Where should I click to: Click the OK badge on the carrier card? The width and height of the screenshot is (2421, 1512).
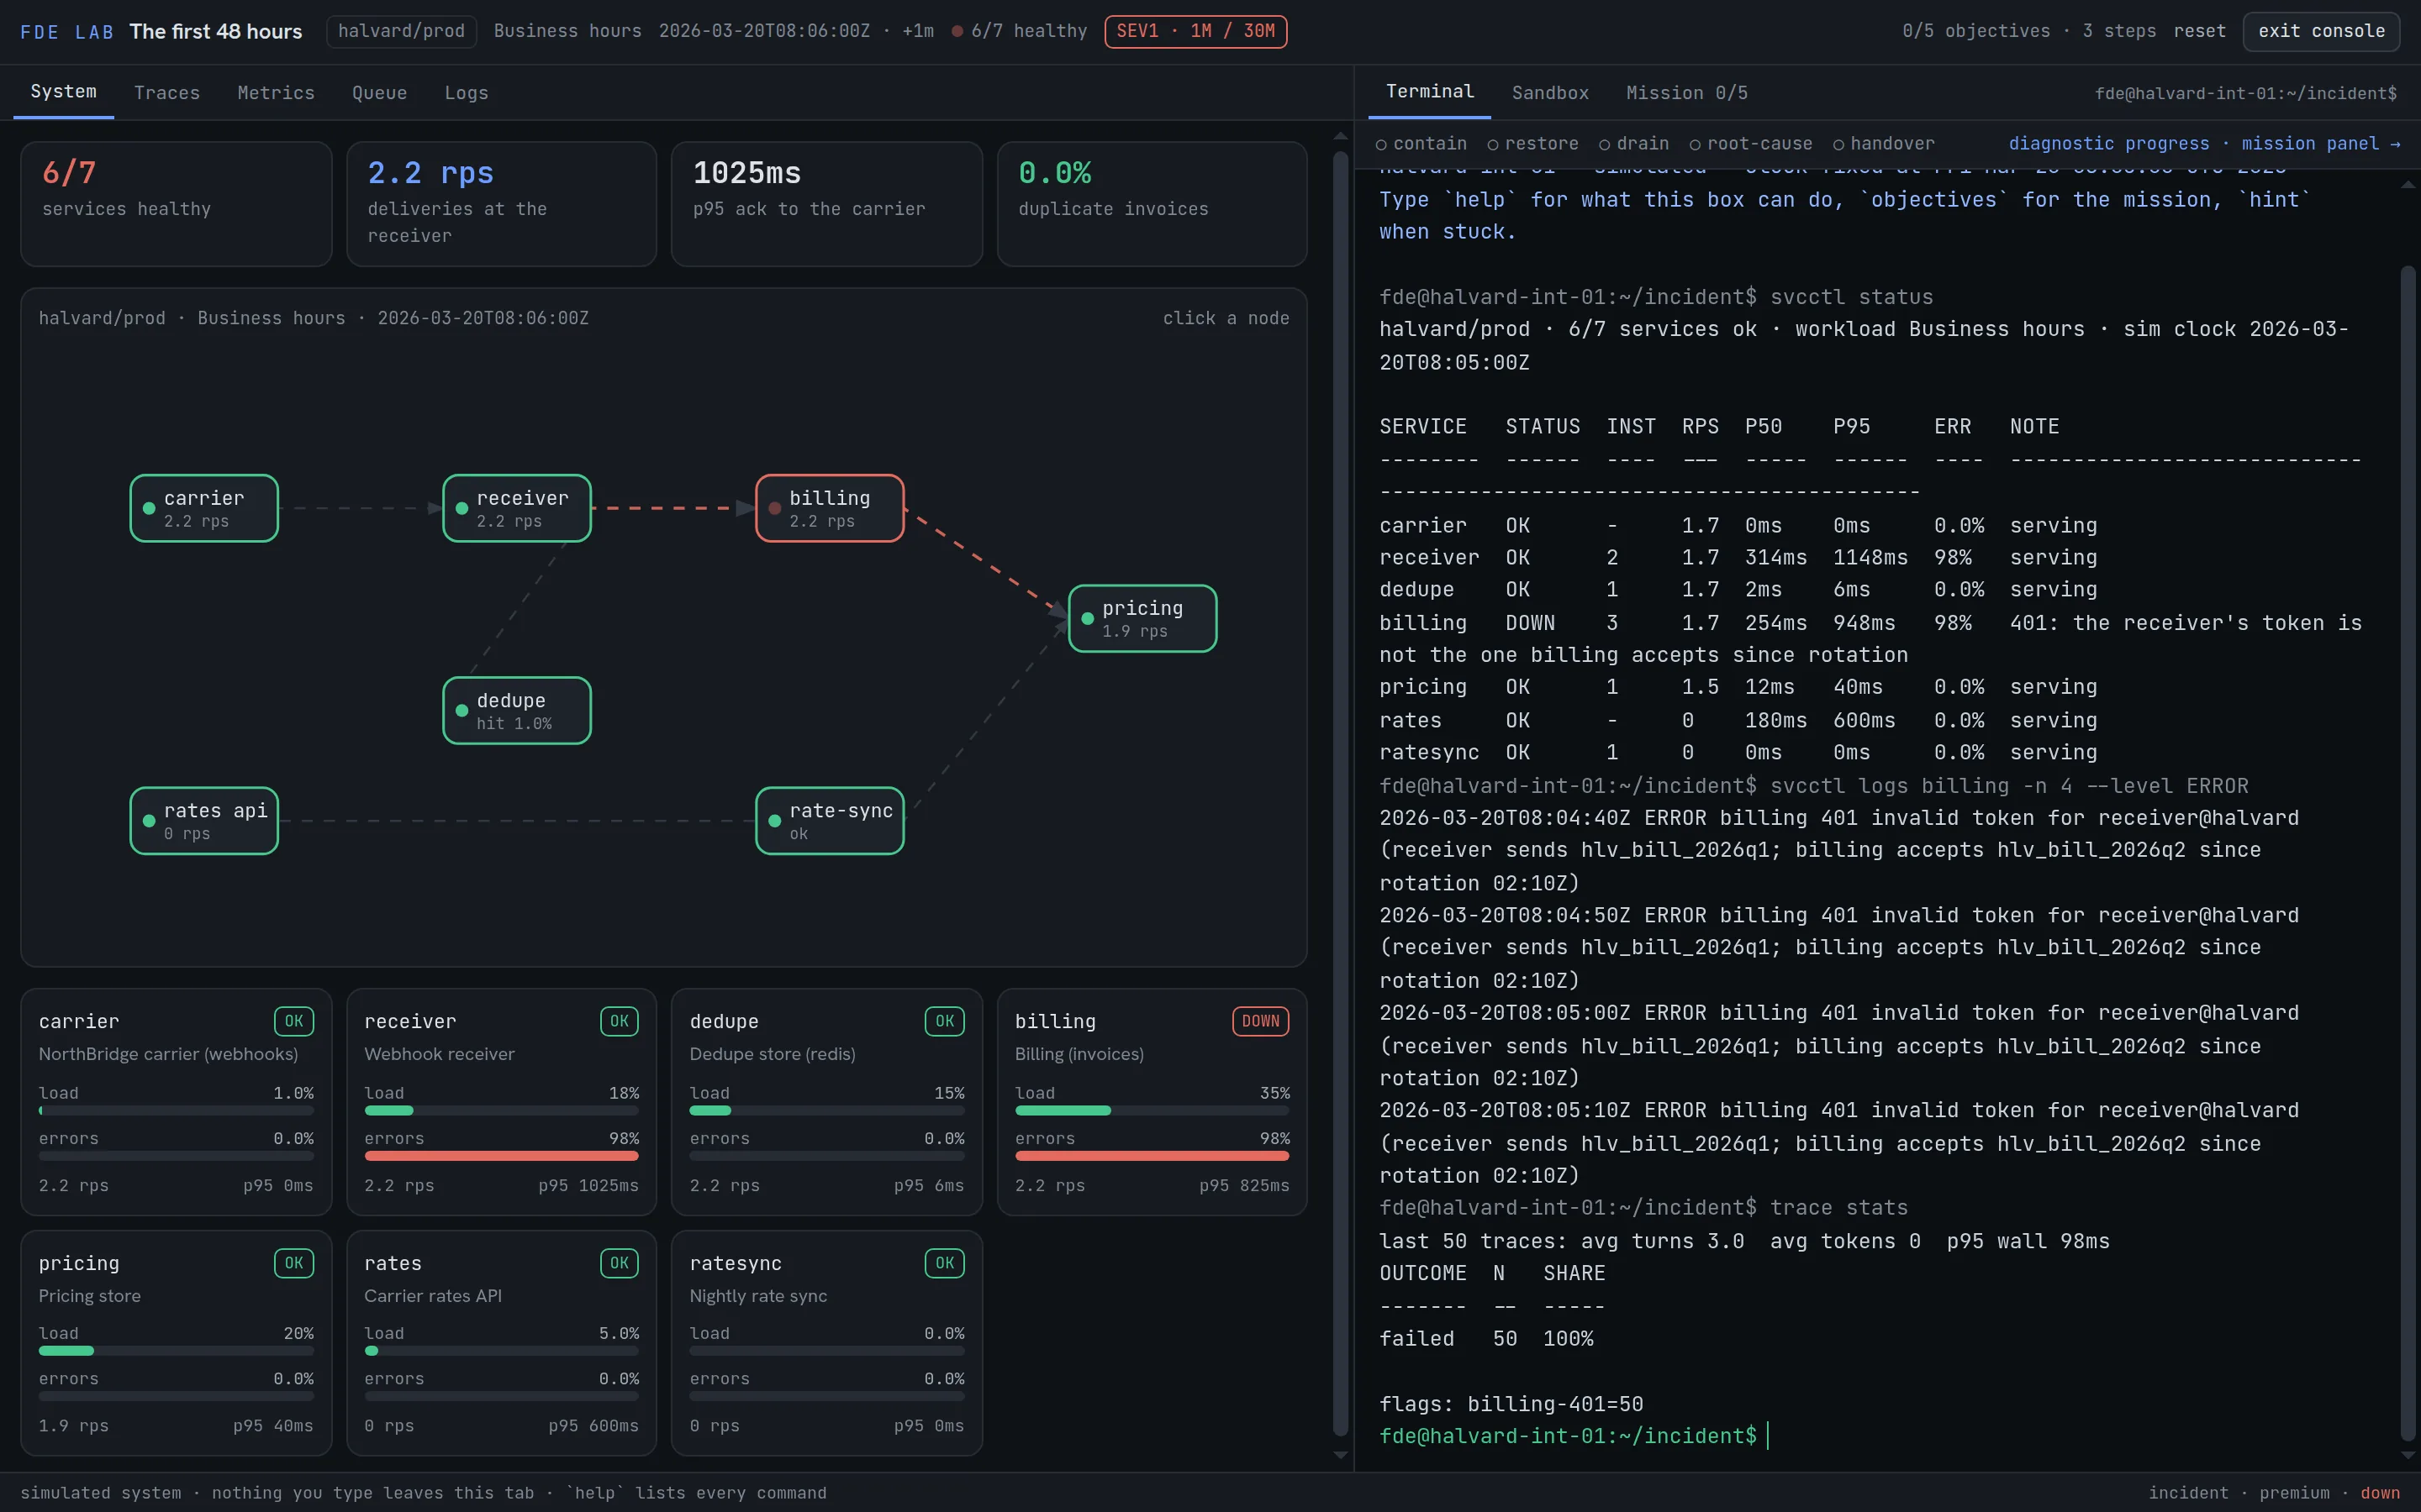(294, 1021)
